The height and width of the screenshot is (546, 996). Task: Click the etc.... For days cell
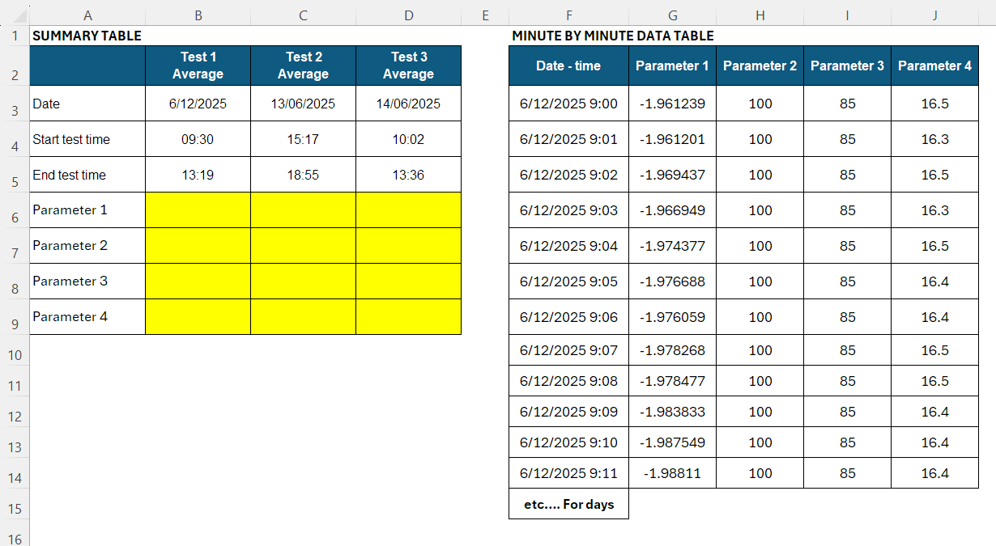click(568, 503)
